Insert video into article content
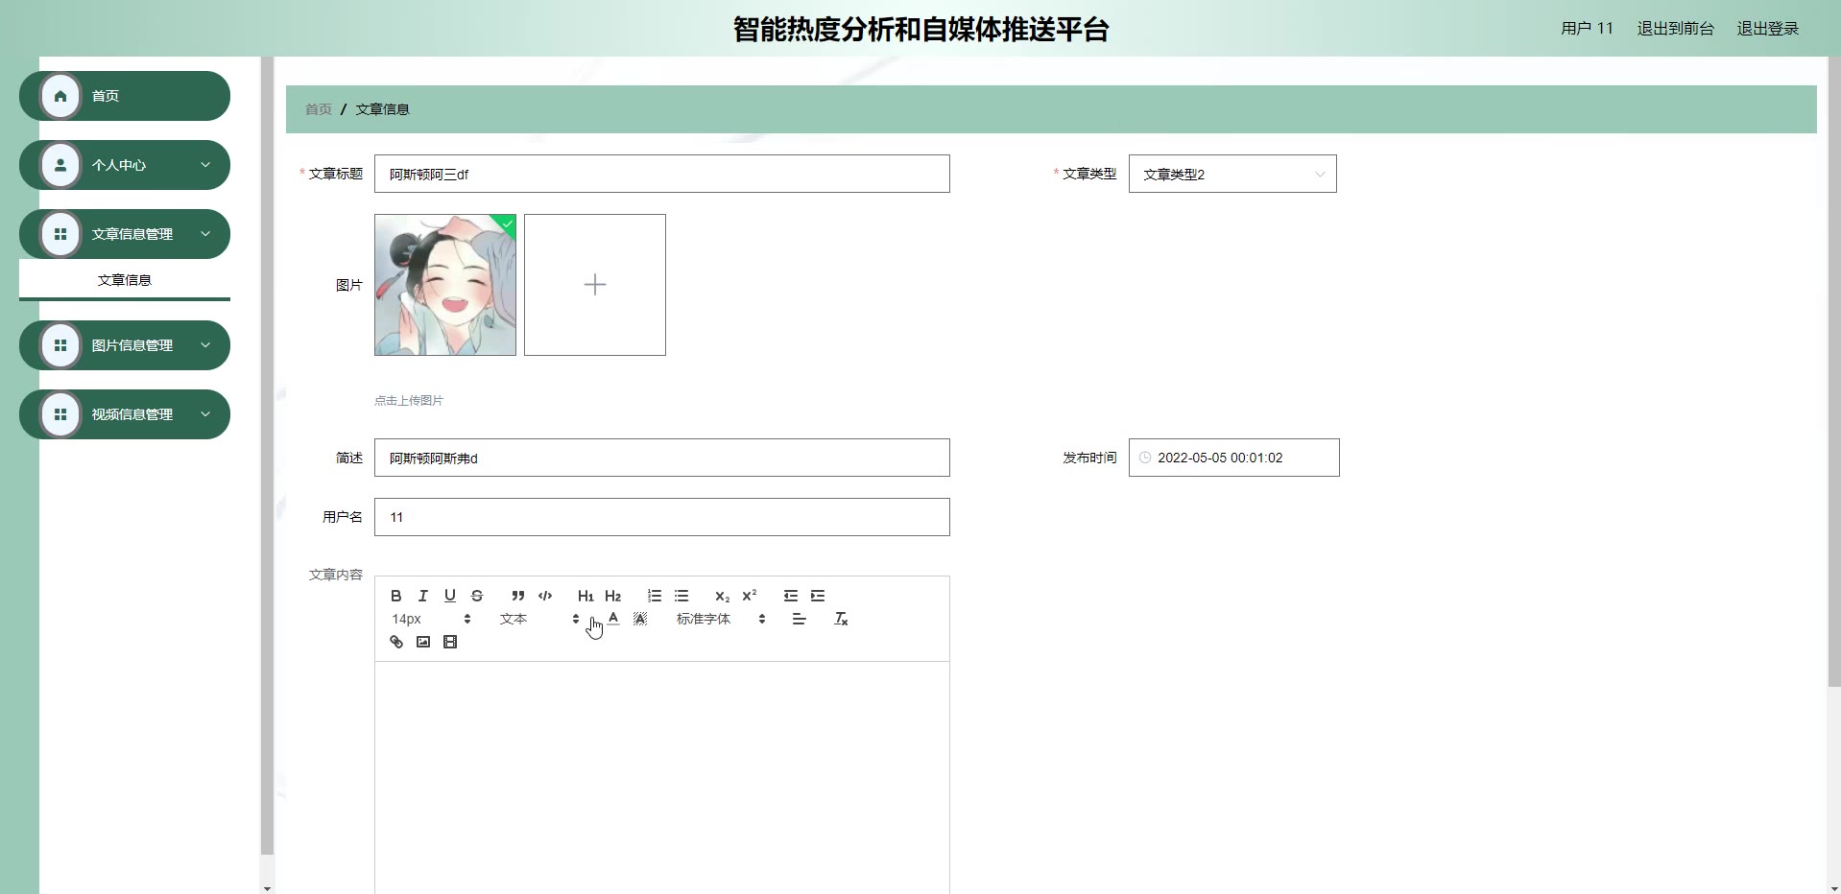 [450, 642]
